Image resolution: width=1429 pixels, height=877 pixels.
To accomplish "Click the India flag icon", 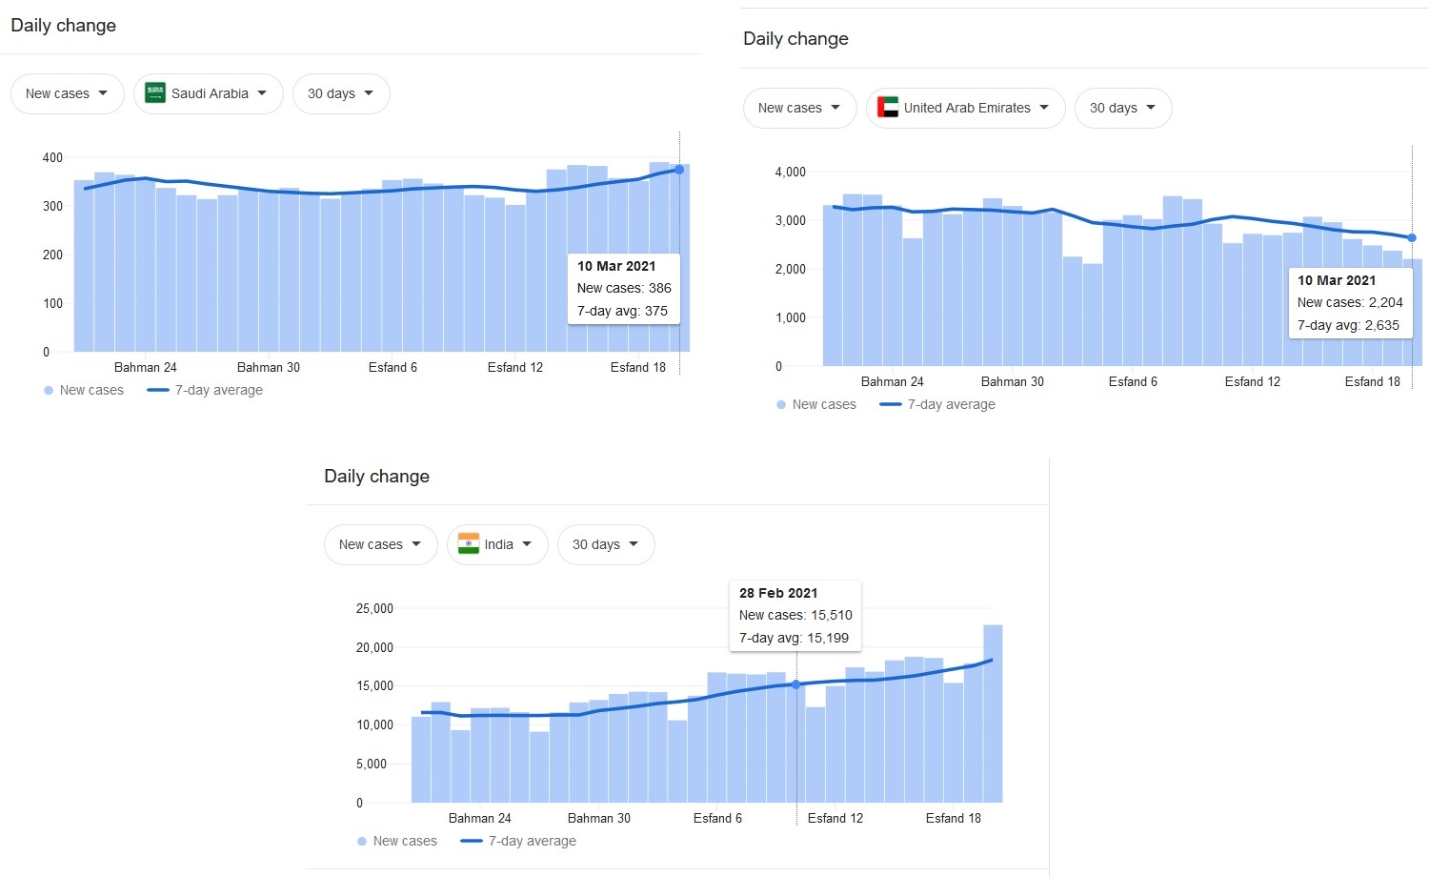I will pyautogui.click(x=469, y=544).
